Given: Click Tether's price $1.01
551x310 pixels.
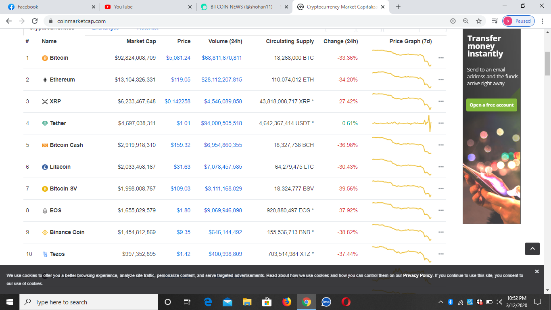Looking at the screenshot, I should click(184, 124).
